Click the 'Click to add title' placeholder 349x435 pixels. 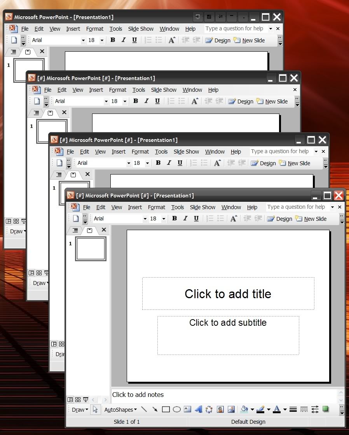click(228, 293)
